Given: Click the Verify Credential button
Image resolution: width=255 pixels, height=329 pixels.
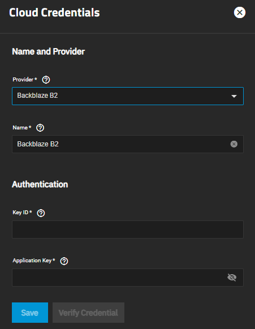Looking at the screenshot, I should (x=88, y=313).
